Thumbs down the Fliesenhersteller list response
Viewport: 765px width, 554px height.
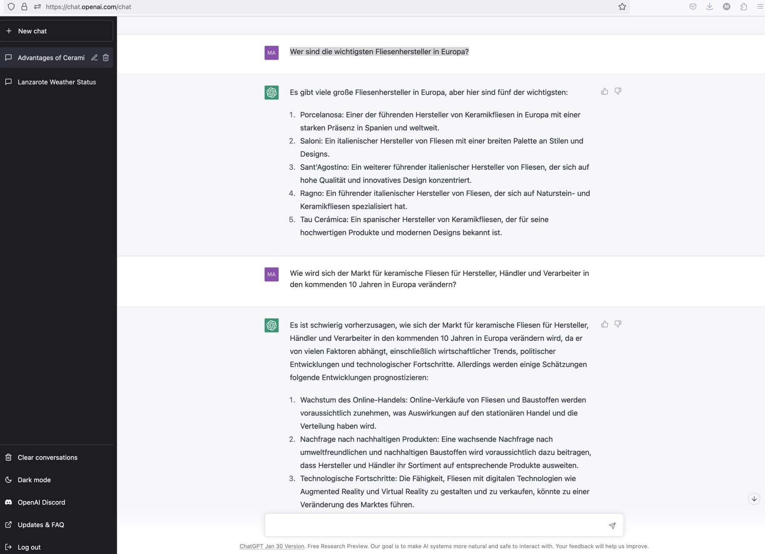617,91
